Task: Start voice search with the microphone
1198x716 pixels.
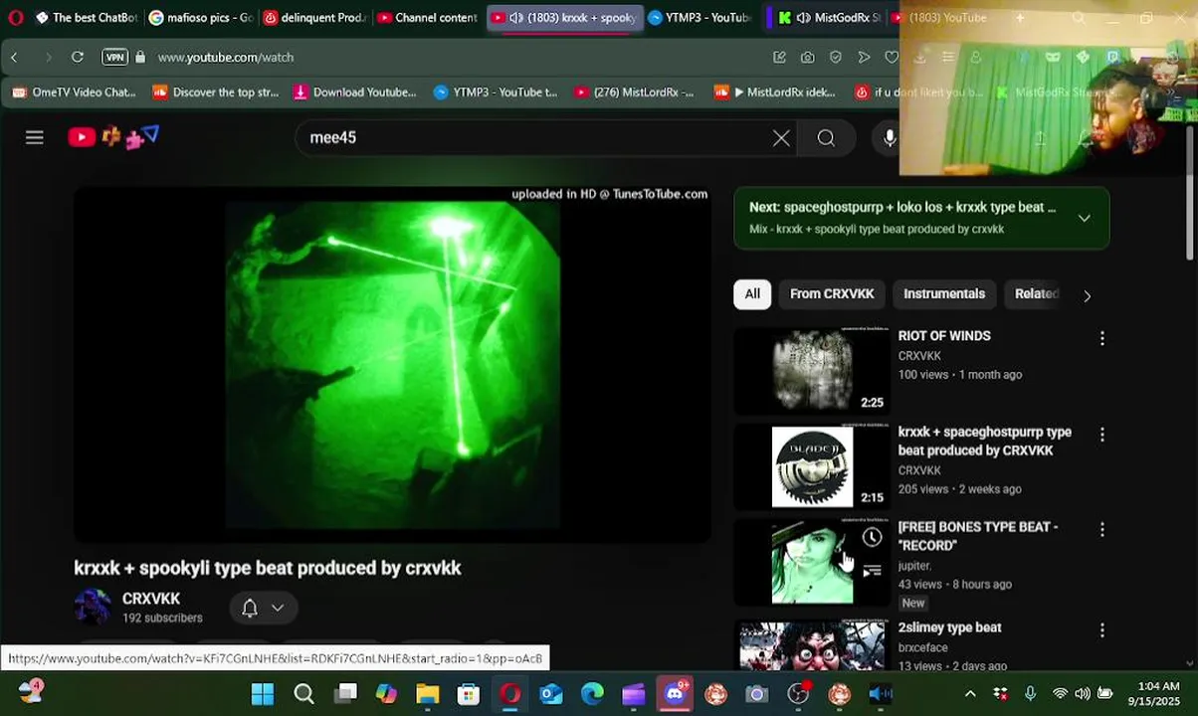Action: [889, 138]
